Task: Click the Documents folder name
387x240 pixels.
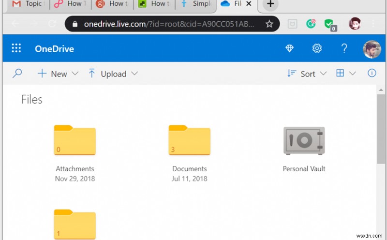Action: 189,169
